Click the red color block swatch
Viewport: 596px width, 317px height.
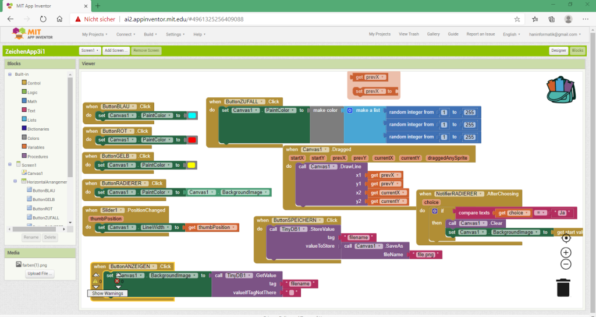coord(191,140)
